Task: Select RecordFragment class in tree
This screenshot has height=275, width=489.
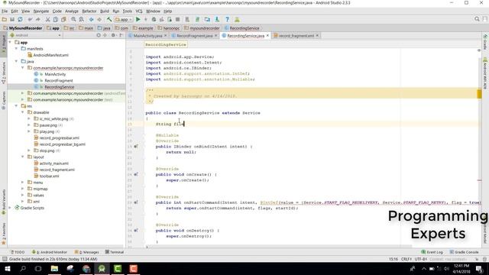Action: coord(59,80)
